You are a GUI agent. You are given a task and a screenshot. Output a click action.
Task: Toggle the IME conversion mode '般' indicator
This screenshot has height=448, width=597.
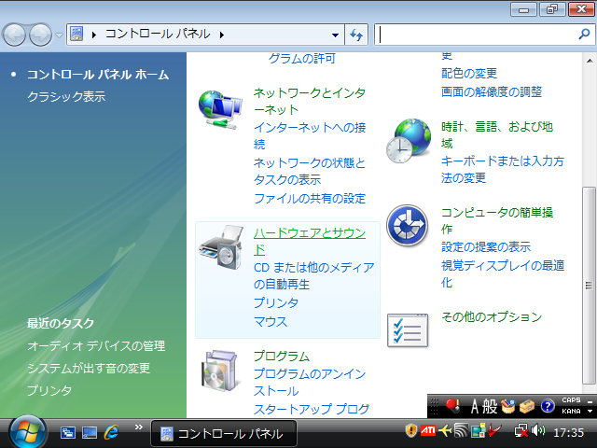[490, 406]
